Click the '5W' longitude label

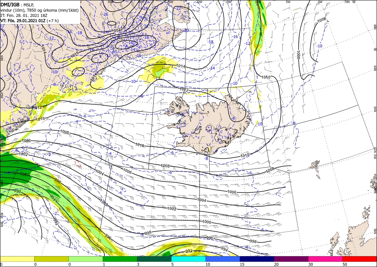click(x=288, y=2)
